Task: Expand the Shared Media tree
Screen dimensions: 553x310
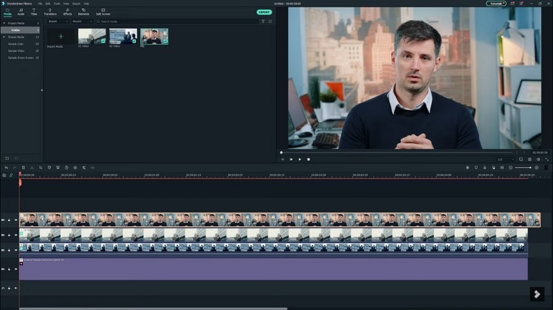Action: pyautogui.click(x=4, y=37)
